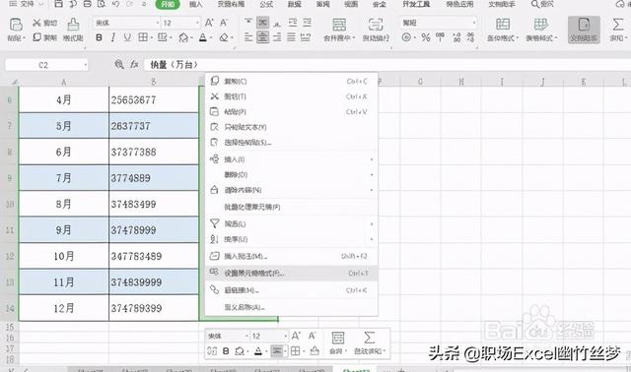Switch to the Insert ribbon tab
This screenshot has width=631, height=372.
(x=196, y=4)
